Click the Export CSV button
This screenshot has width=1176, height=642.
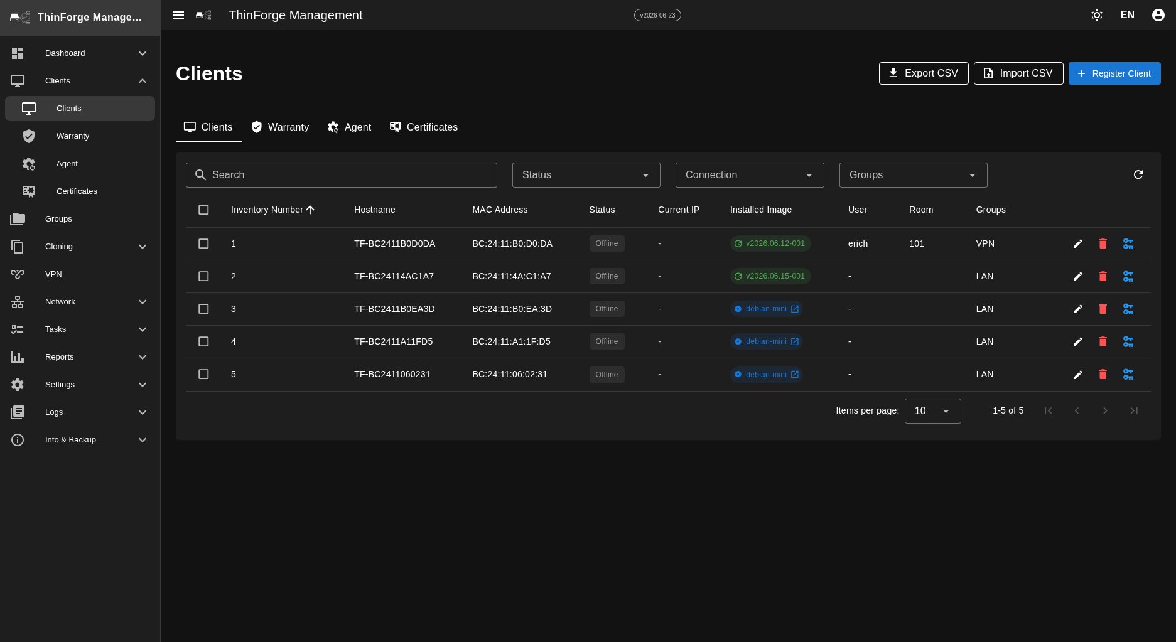(924, 73)
